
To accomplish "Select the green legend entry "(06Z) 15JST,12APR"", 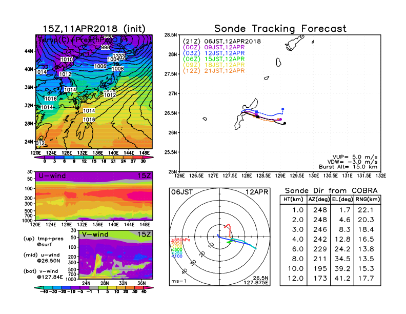I will [214, 59].
